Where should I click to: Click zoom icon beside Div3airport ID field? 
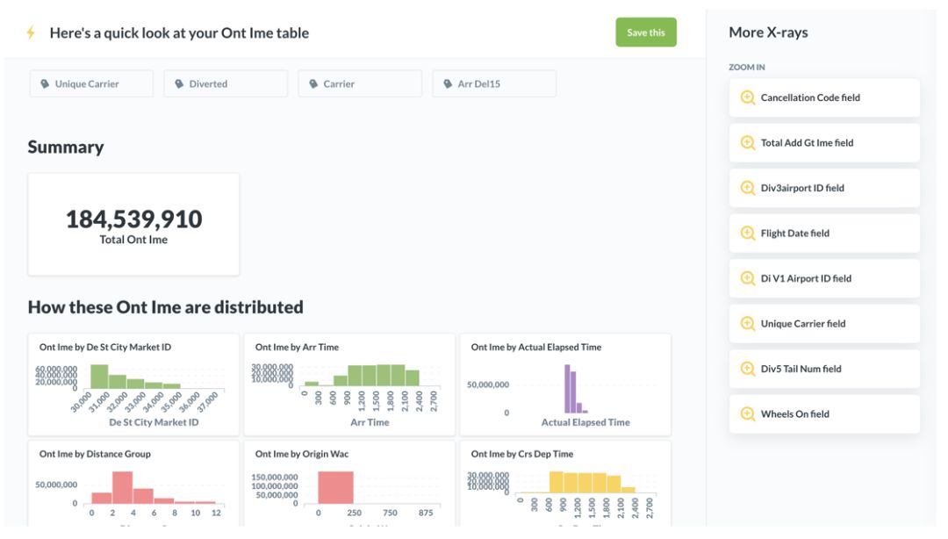point(748,188)
